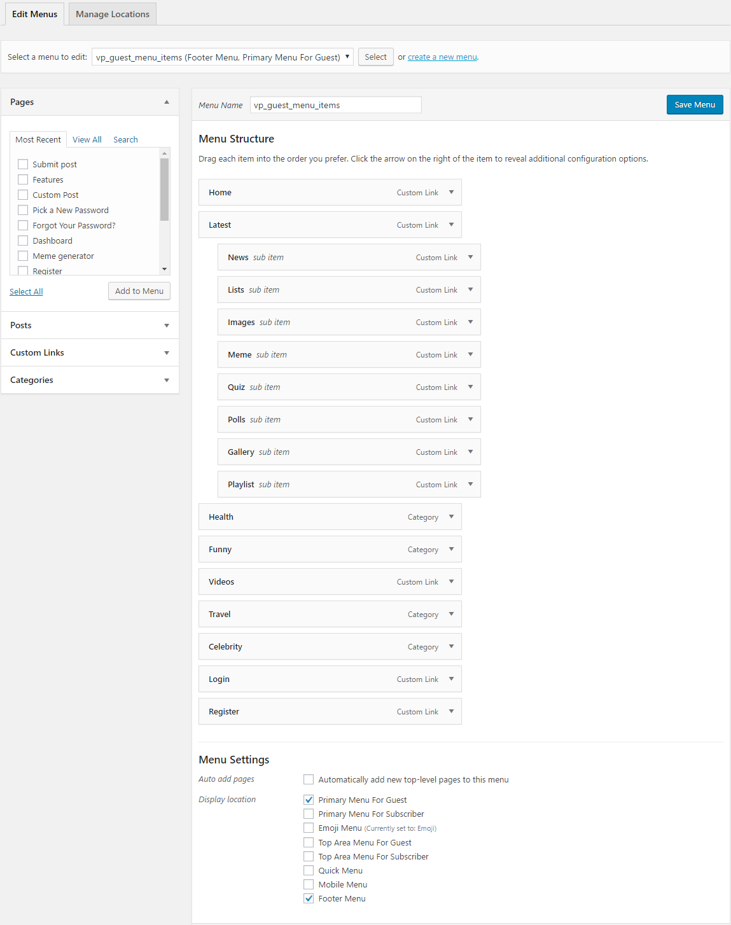Check Forgot Your Password? page
This screenshot has height=925, width=731.
(23, 225)
